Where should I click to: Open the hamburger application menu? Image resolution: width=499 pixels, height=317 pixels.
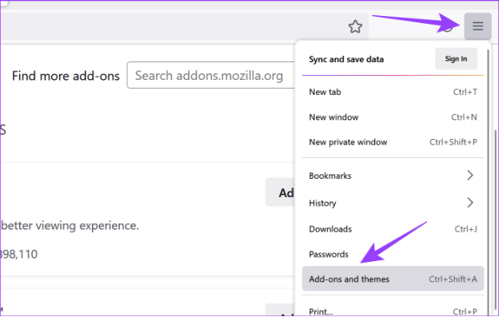point(477,26)
